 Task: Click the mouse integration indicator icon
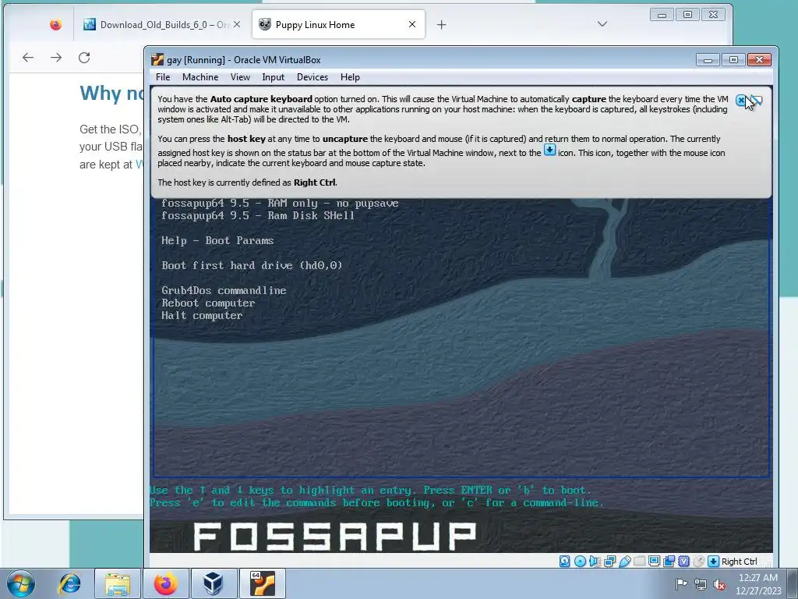point(699,562)
